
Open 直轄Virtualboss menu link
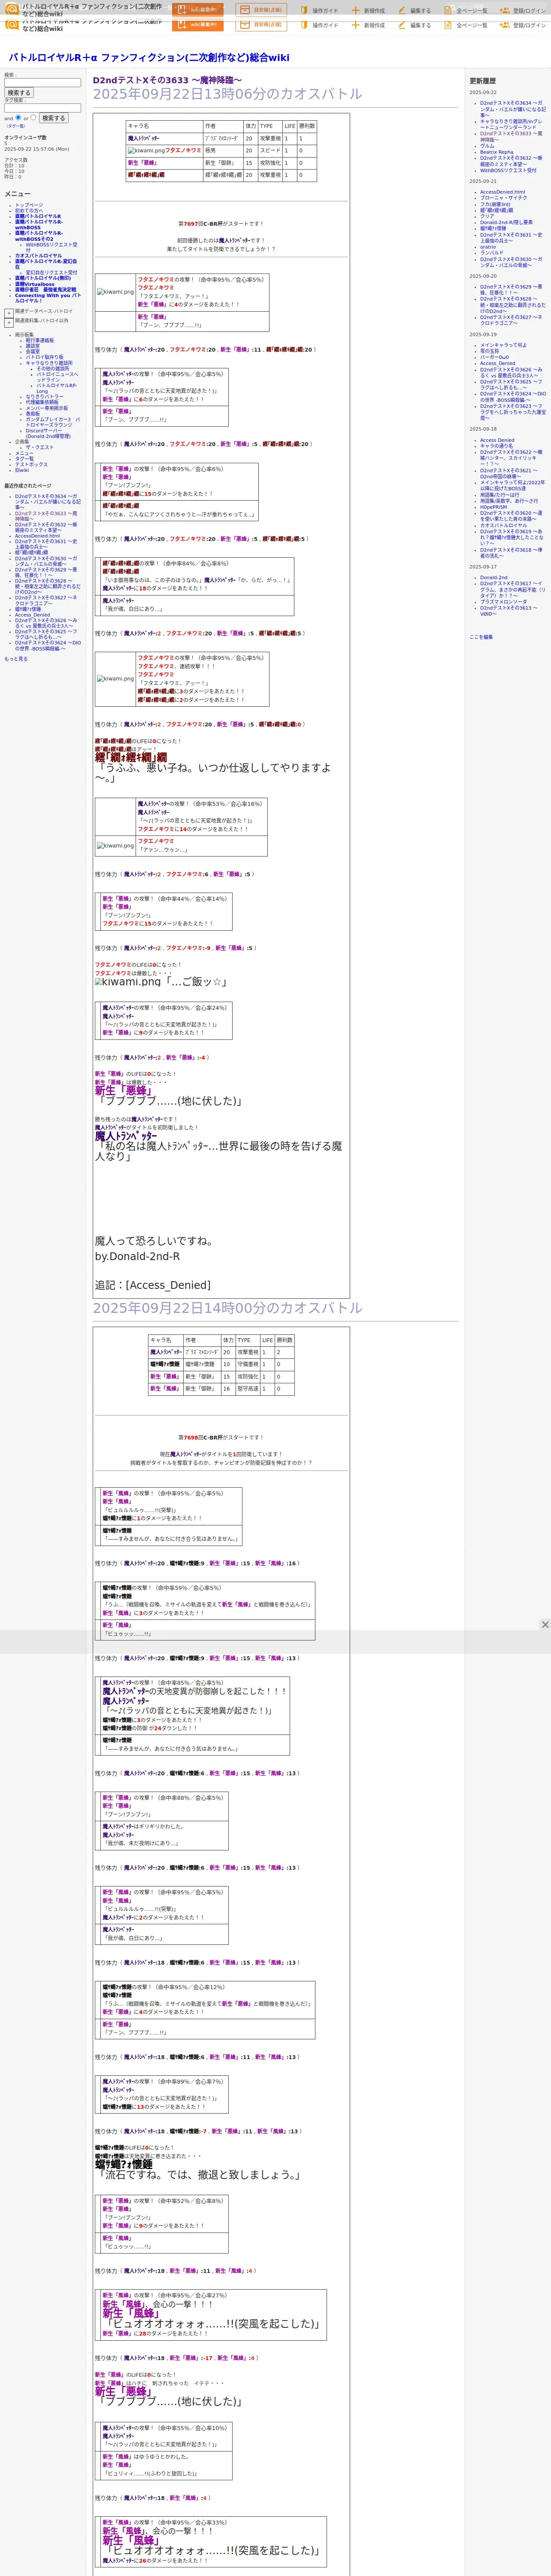pos(35,284)
